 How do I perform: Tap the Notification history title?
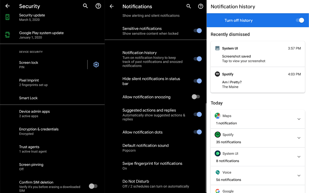click(233, 6)
